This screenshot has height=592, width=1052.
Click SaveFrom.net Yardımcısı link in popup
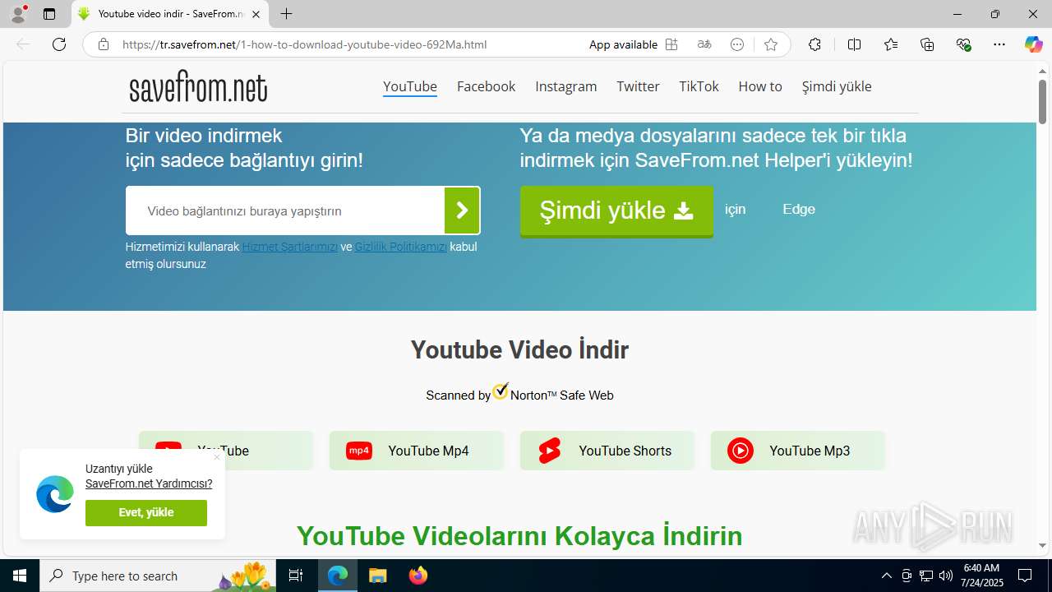click(x=149, y=483)
